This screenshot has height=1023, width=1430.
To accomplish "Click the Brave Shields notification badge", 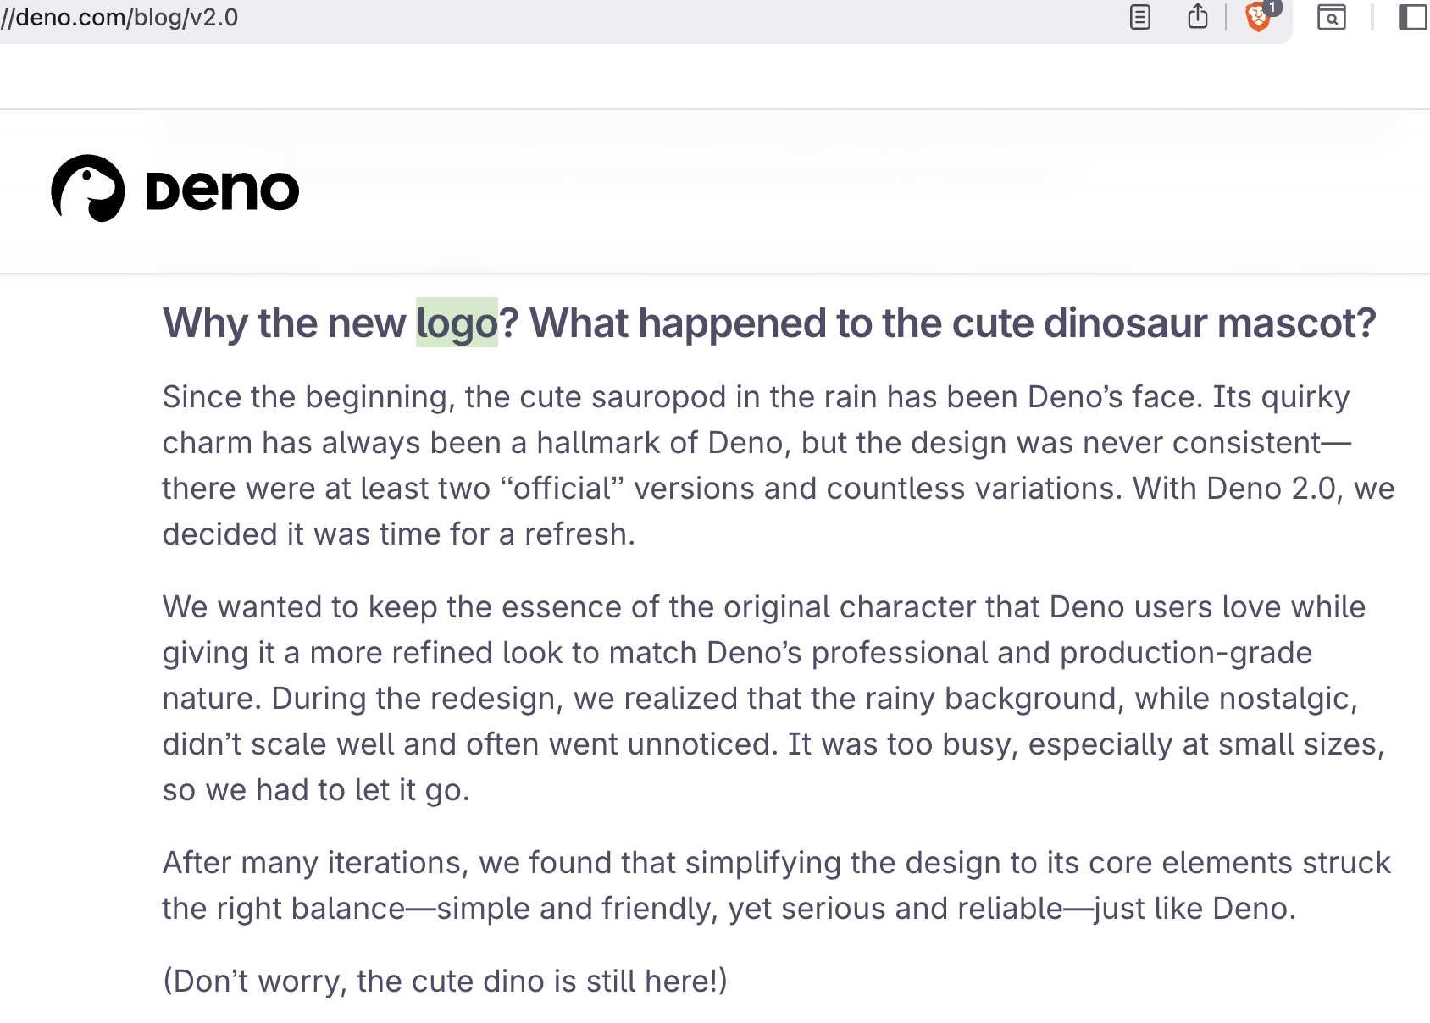I will (1273, 7).
